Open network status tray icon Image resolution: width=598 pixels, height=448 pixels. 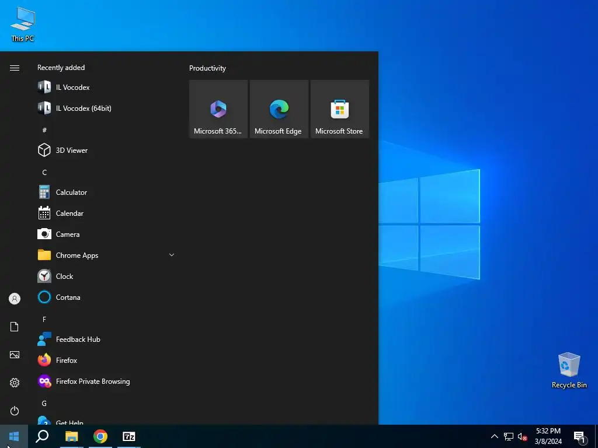509,436
